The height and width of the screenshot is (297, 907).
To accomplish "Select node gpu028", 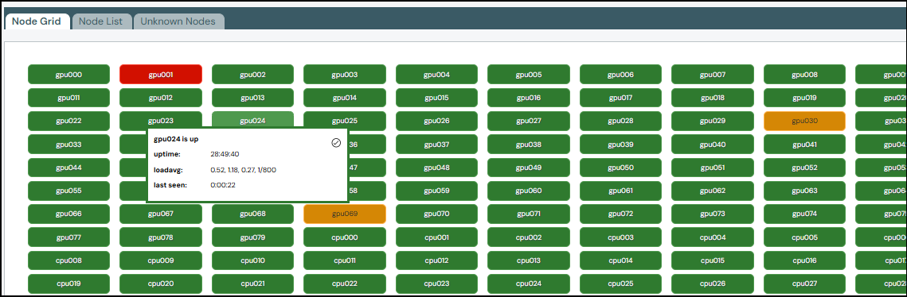I will point(620,121).
